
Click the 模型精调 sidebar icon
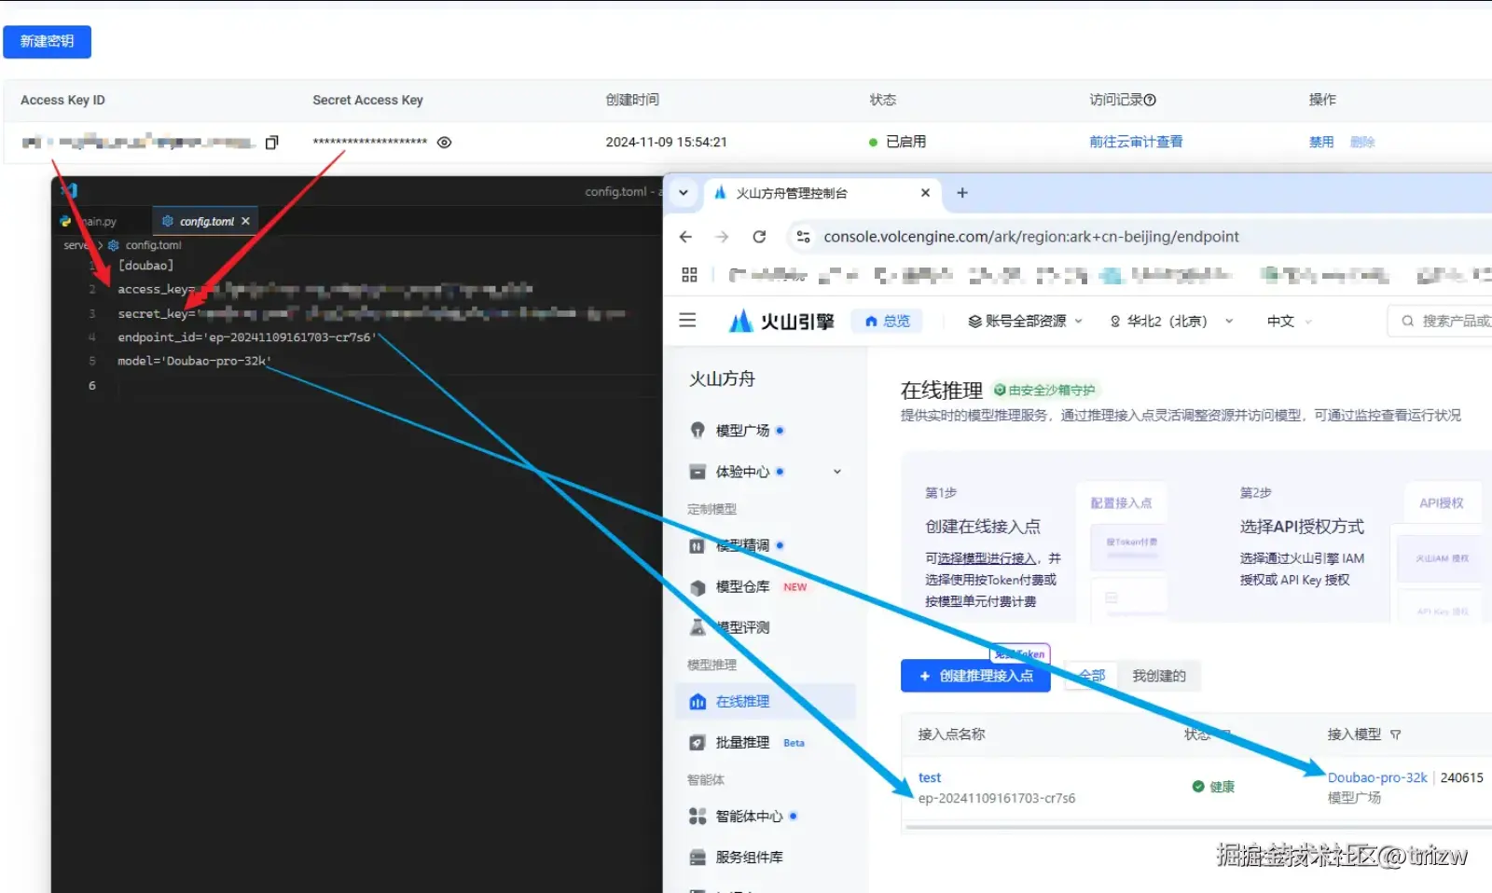pos(698,546)
